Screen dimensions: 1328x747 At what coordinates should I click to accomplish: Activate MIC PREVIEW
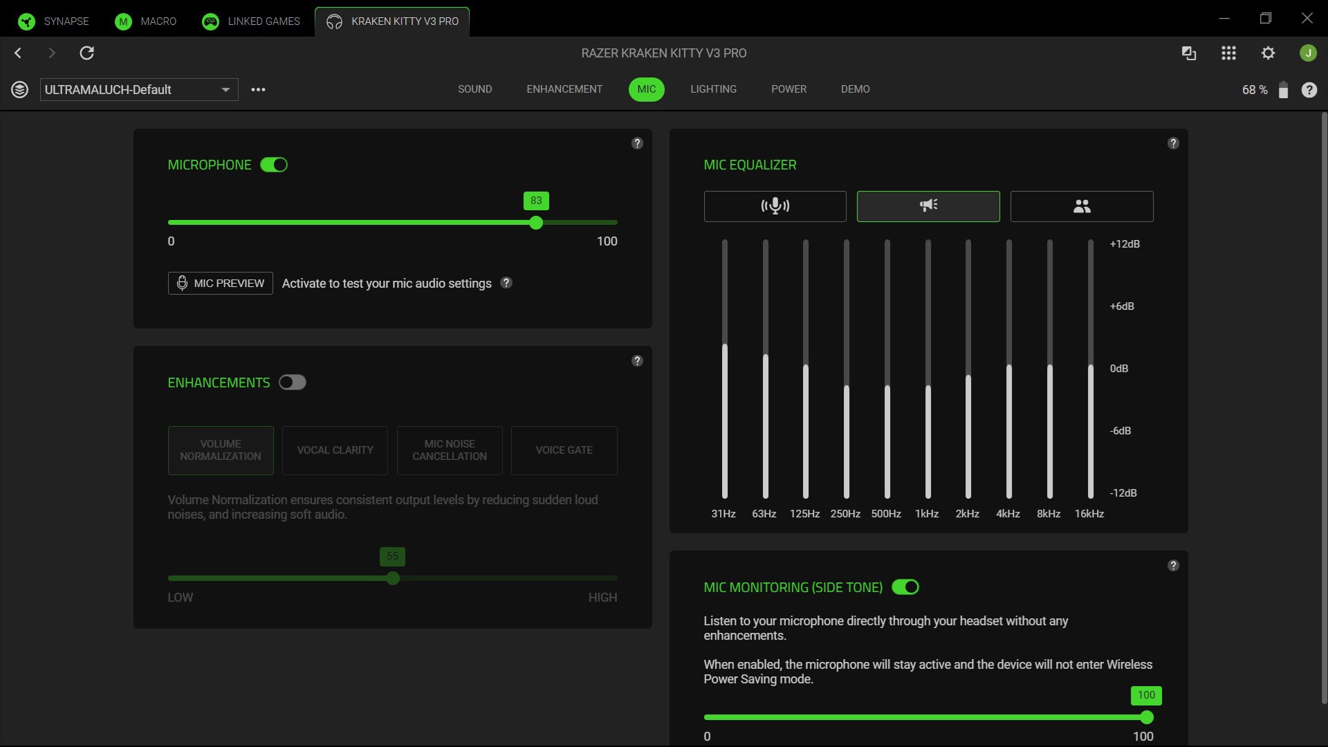[x=219, y=283]
